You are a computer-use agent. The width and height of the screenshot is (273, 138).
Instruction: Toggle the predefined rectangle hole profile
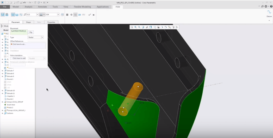coord(13,15)
